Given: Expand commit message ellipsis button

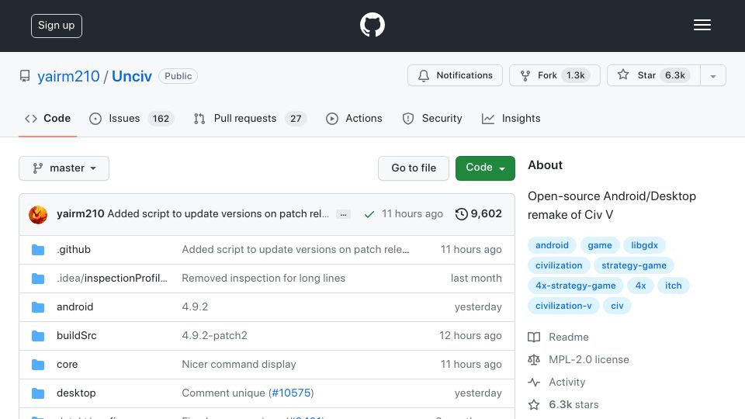Looking at the screenshot, I should click(343, 214).
